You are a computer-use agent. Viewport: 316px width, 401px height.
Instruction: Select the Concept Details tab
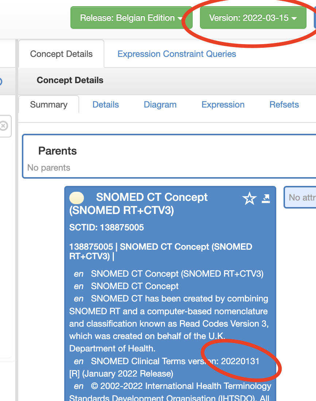coord(61,54)
